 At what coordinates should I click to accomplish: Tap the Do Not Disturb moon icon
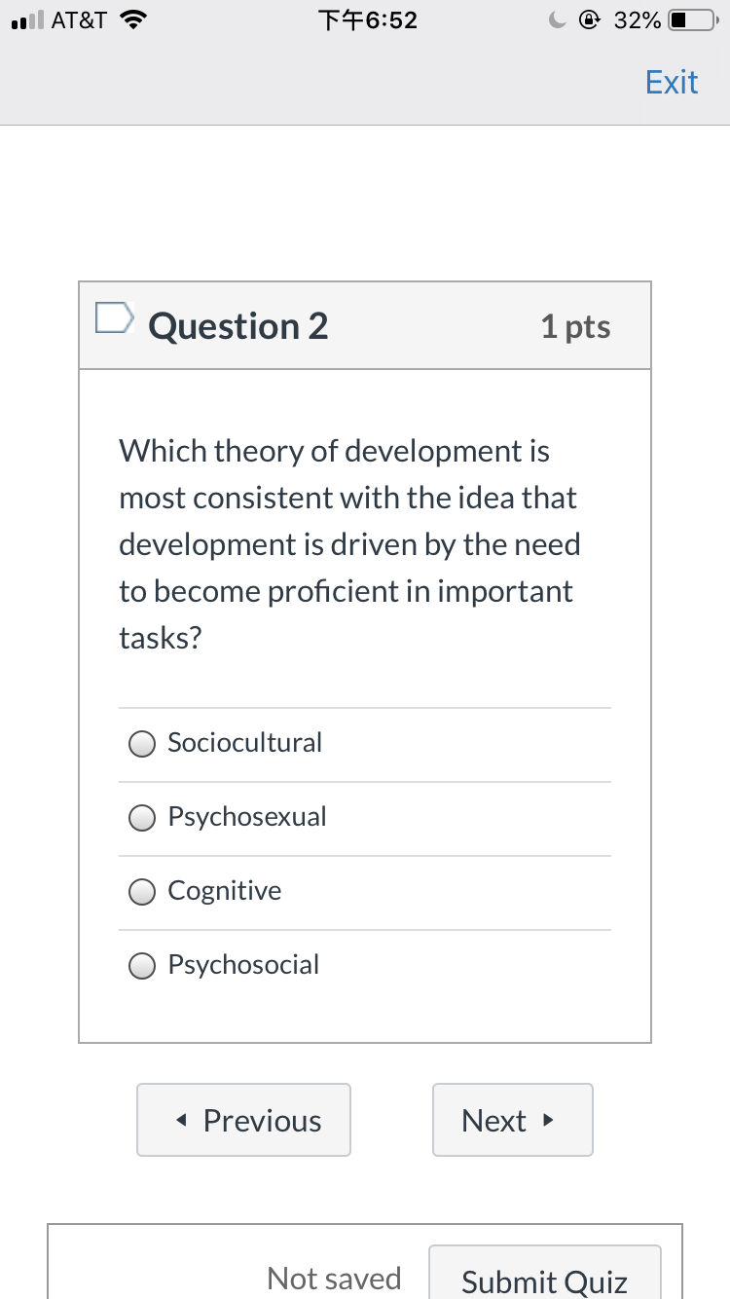point(556,20)
